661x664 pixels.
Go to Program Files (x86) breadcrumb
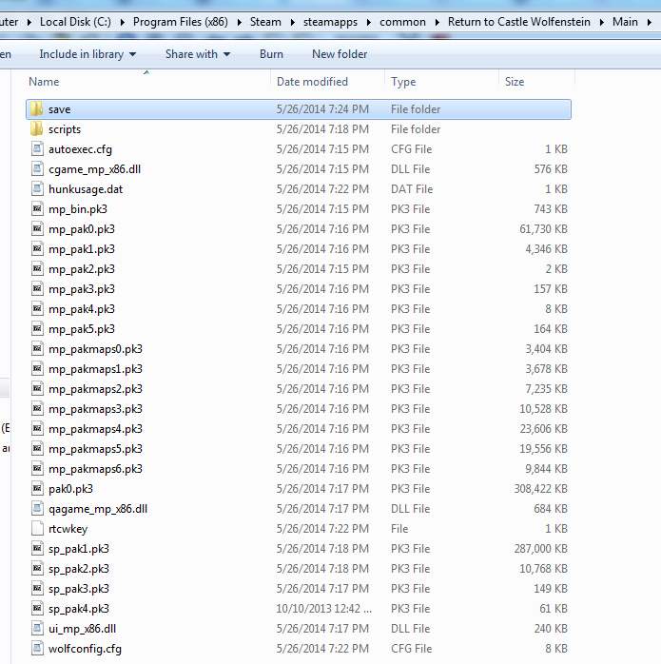[x=181, y=22]
